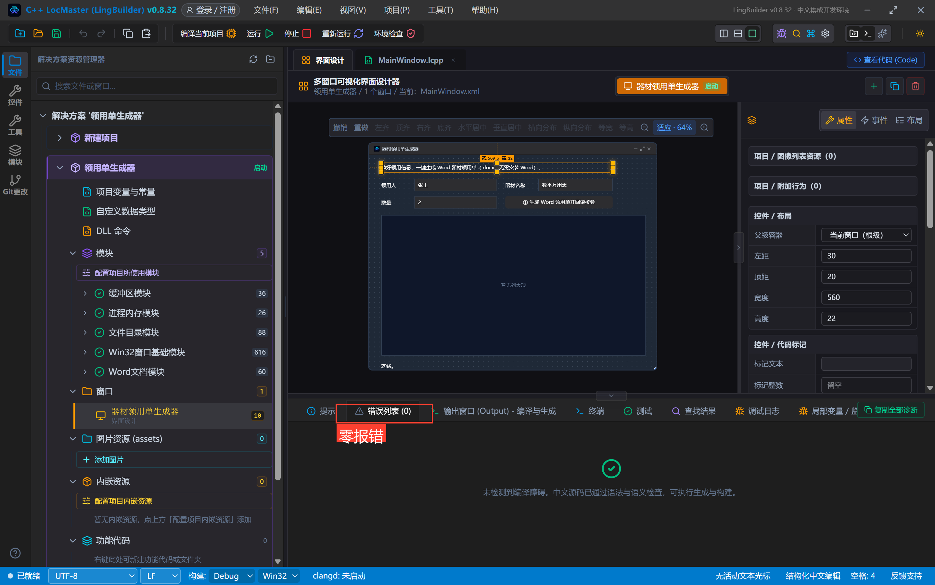Click the Stop (停止) square icon

pos(307,34)
